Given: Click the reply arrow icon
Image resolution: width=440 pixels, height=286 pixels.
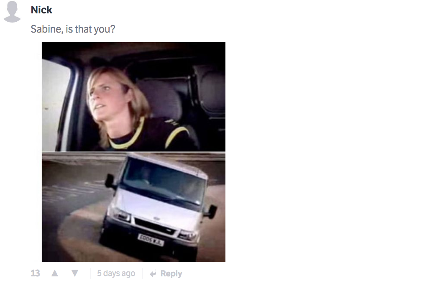Looking at the screenshot, I should 153,273.
